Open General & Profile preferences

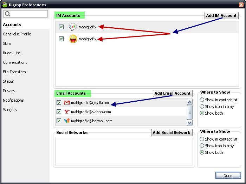(x=17, y=34)
